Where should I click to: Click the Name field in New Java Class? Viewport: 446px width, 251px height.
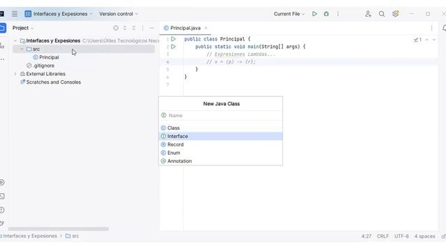click(x=220, y=115)
